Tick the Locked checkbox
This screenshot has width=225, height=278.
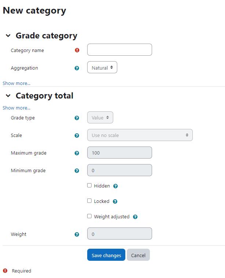89,201
